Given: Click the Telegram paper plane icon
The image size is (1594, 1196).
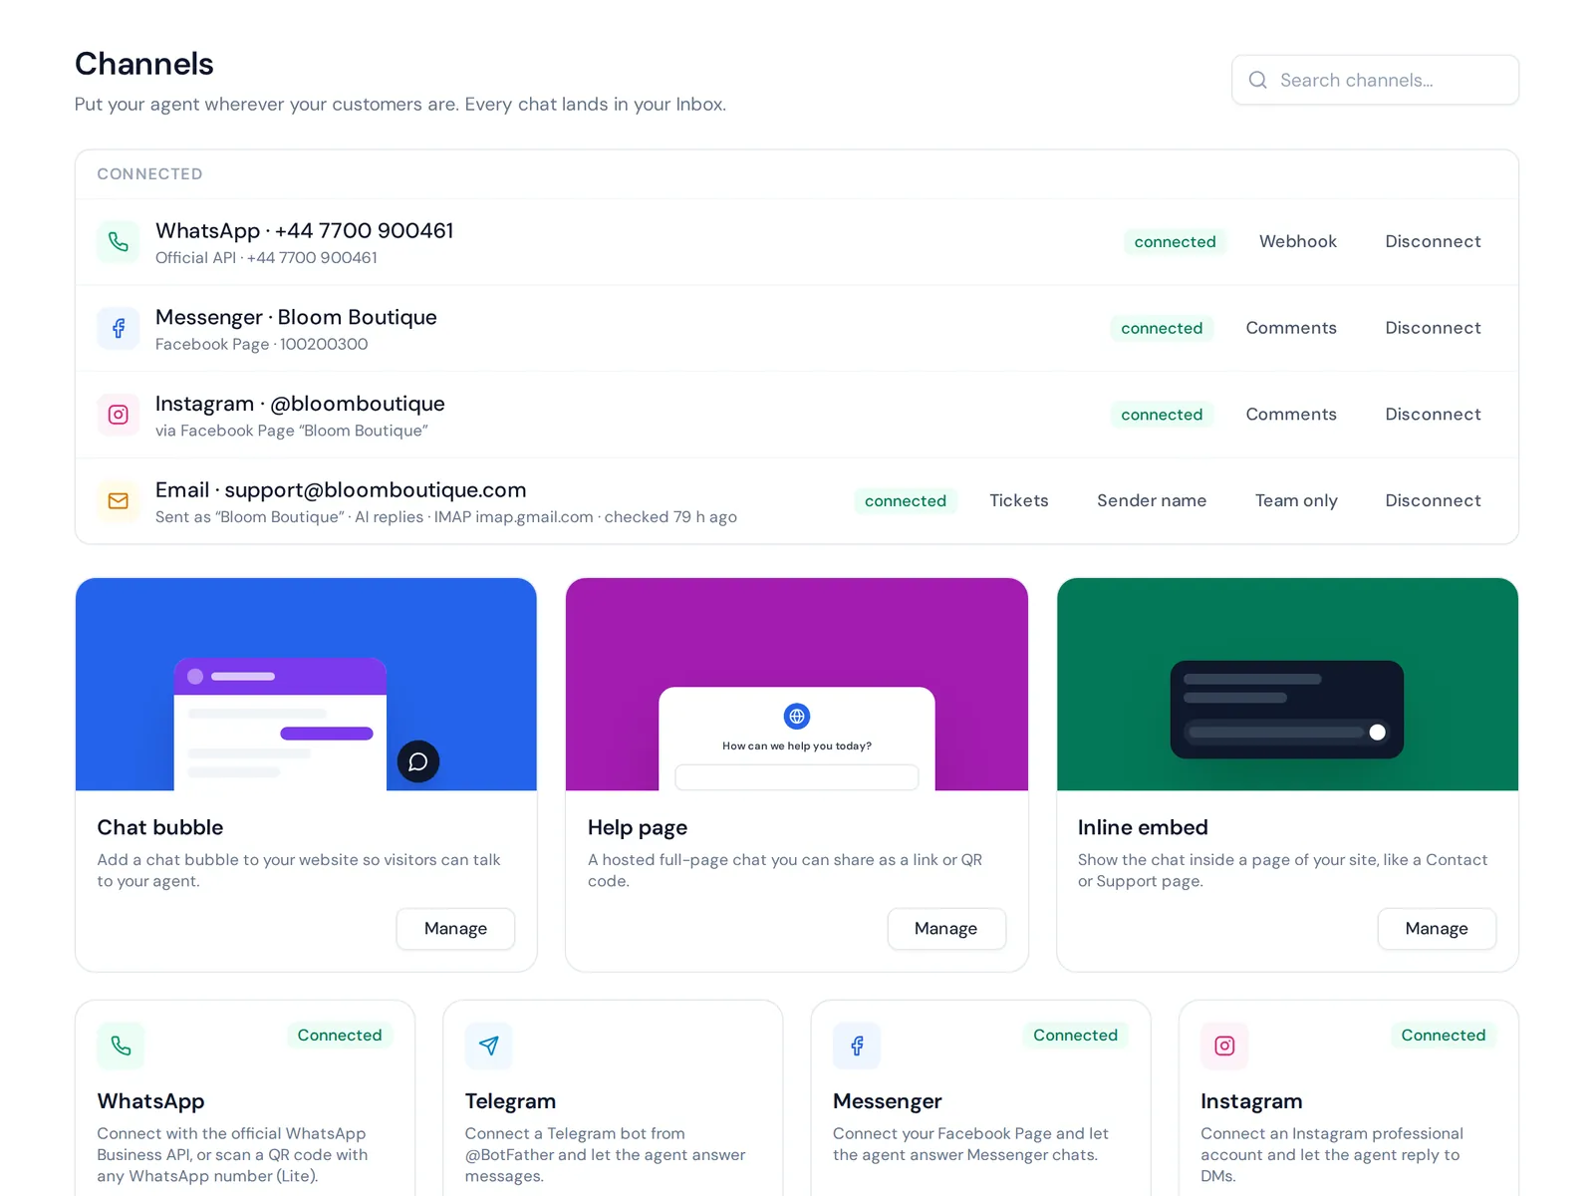Looking at the screenshot, I should 488,1046.
